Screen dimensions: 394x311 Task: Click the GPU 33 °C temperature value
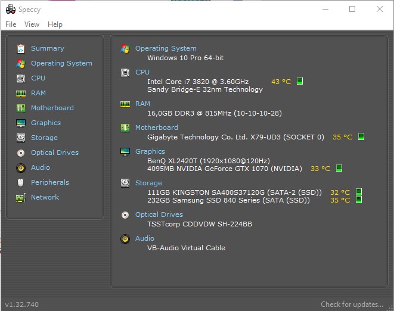pos(320,169)
